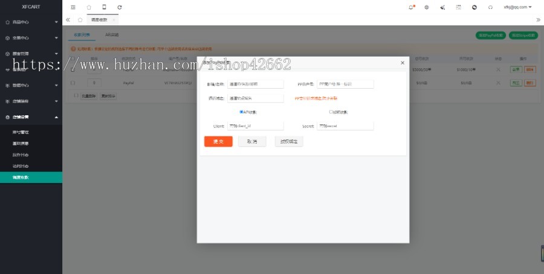544x274 pixels.
Task: Click the XFCART logo text
Action: click(31, 7)
